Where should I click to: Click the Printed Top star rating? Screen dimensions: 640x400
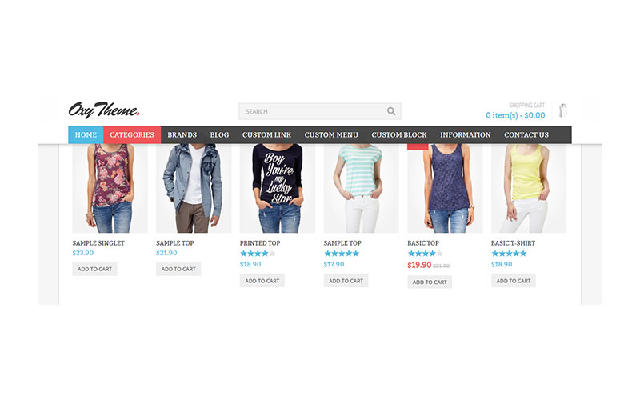click(258, 254)
